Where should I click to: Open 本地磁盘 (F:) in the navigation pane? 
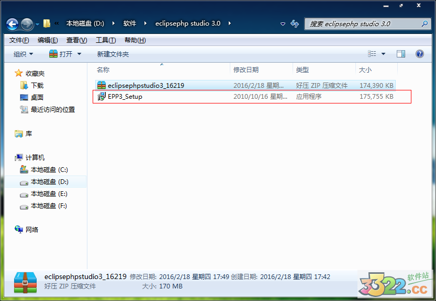(x=49, y=206)
